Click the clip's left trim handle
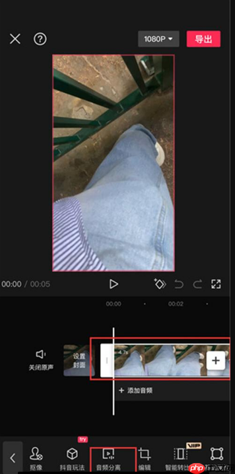235x474 pixels. click(x=107, y=360)
